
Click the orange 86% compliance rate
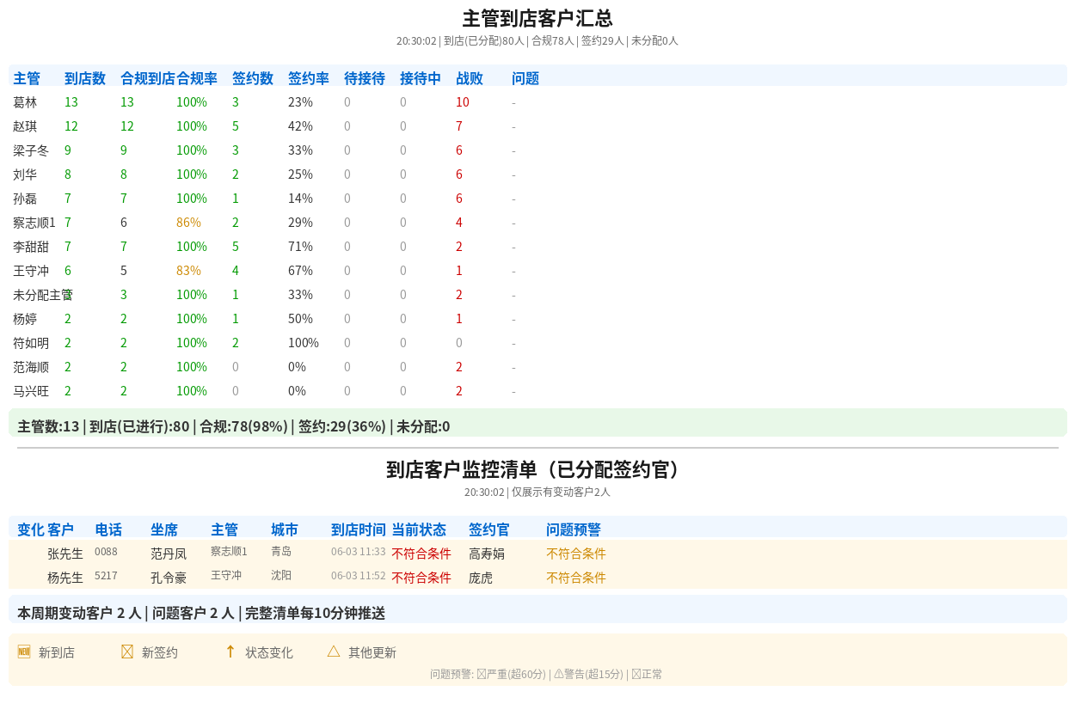pyautogui.click(x=188, y=223)
